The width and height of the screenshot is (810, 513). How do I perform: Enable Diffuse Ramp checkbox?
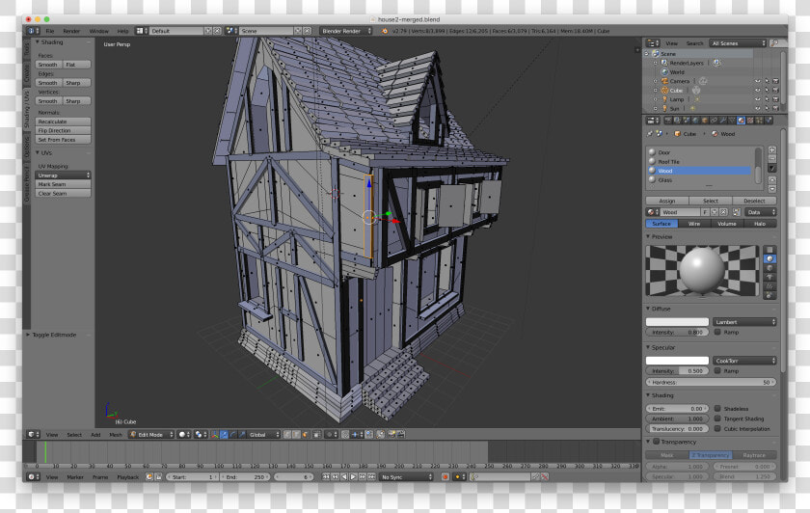pos(717,332)
